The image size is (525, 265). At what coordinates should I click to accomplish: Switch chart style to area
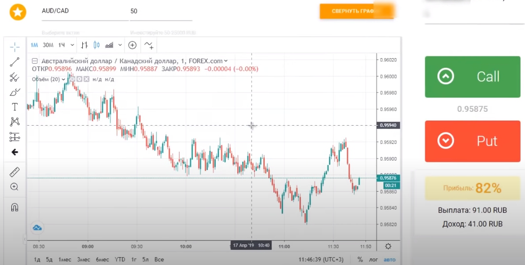pos(109,45)
